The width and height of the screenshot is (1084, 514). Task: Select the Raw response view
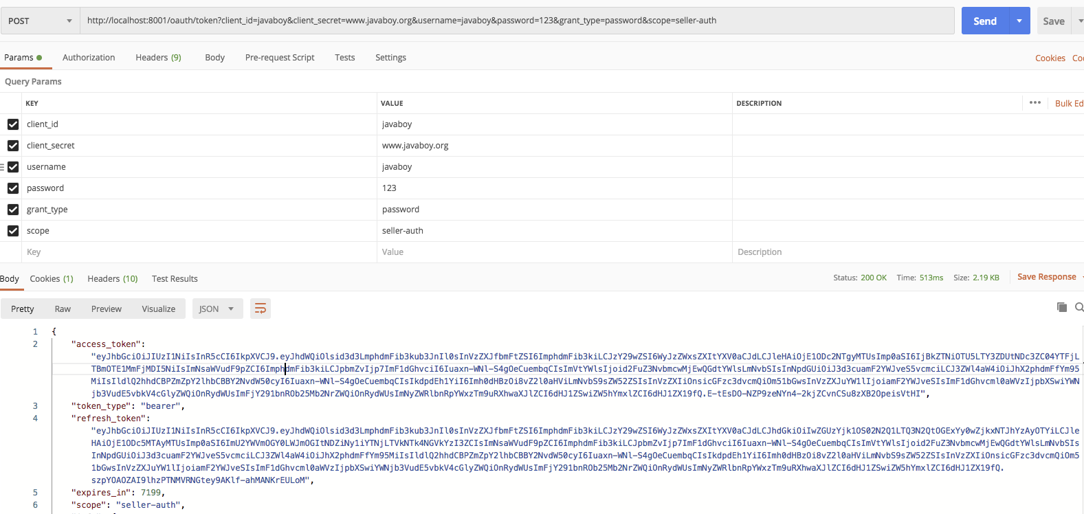63,309
